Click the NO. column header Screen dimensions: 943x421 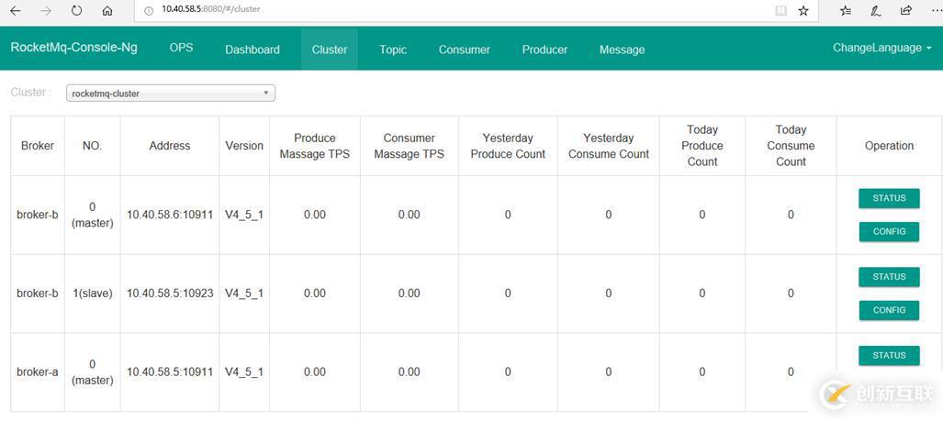92,146
